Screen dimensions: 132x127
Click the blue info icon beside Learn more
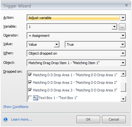coord(5,119)
